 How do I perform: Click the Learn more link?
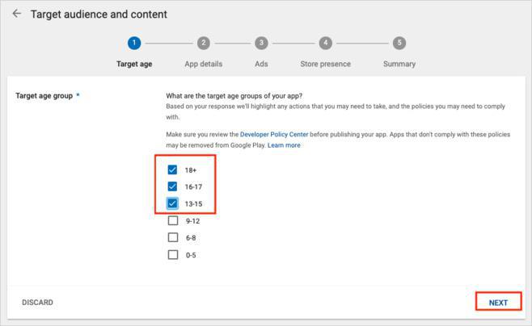tap(284, 145)
